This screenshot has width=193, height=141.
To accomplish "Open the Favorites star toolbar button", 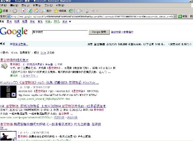I will pos(60,11).
